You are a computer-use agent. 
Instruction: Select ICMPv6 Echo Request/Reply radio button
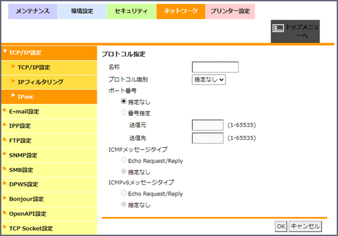click(124, 193)
